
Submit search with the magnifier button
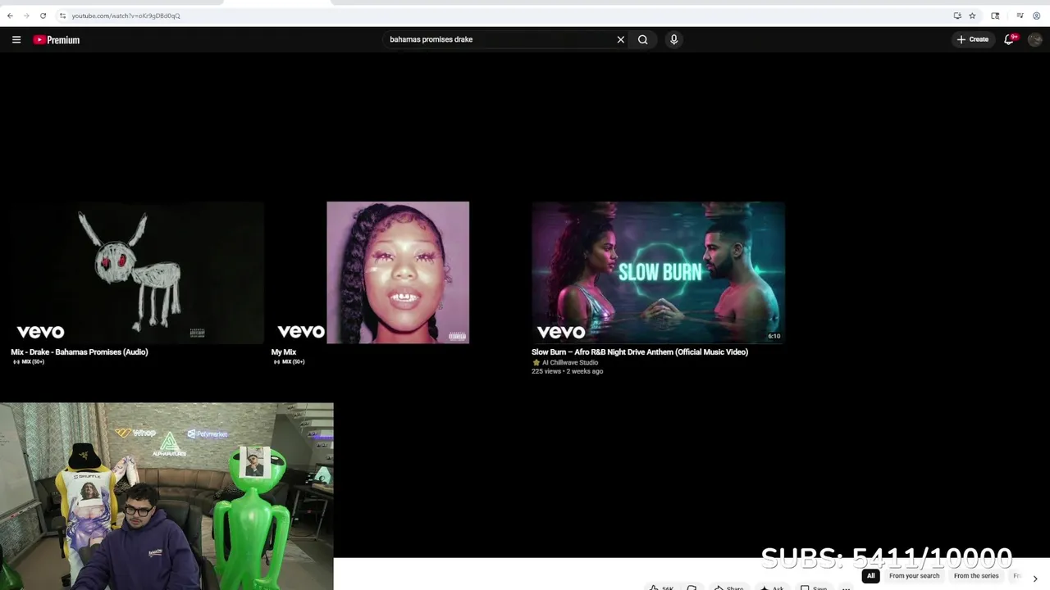point(643,39)
